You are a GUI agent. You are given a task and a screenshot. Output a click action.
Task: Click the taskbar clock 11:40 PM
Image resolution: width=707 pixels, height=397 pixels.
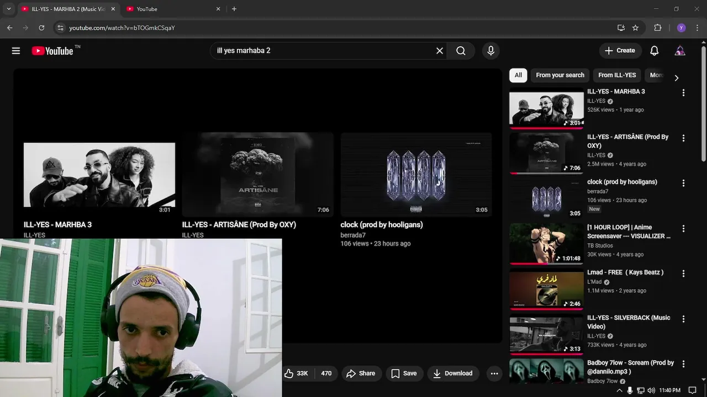click(x=670, y=390)
